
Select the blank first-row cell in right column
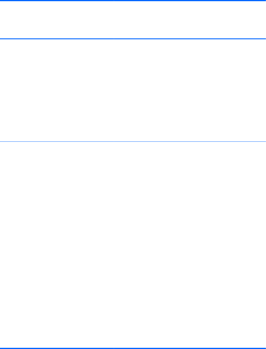(190, 90)
